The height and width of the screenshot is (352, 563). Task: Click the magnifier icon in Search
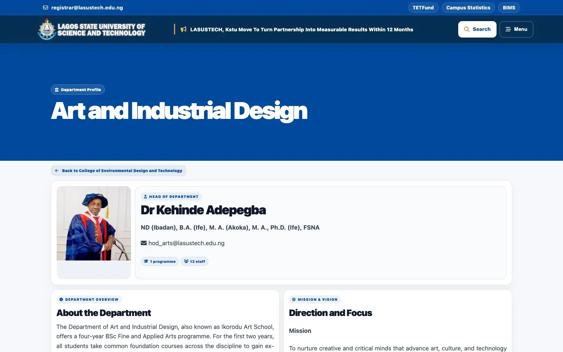coord(466,29)
